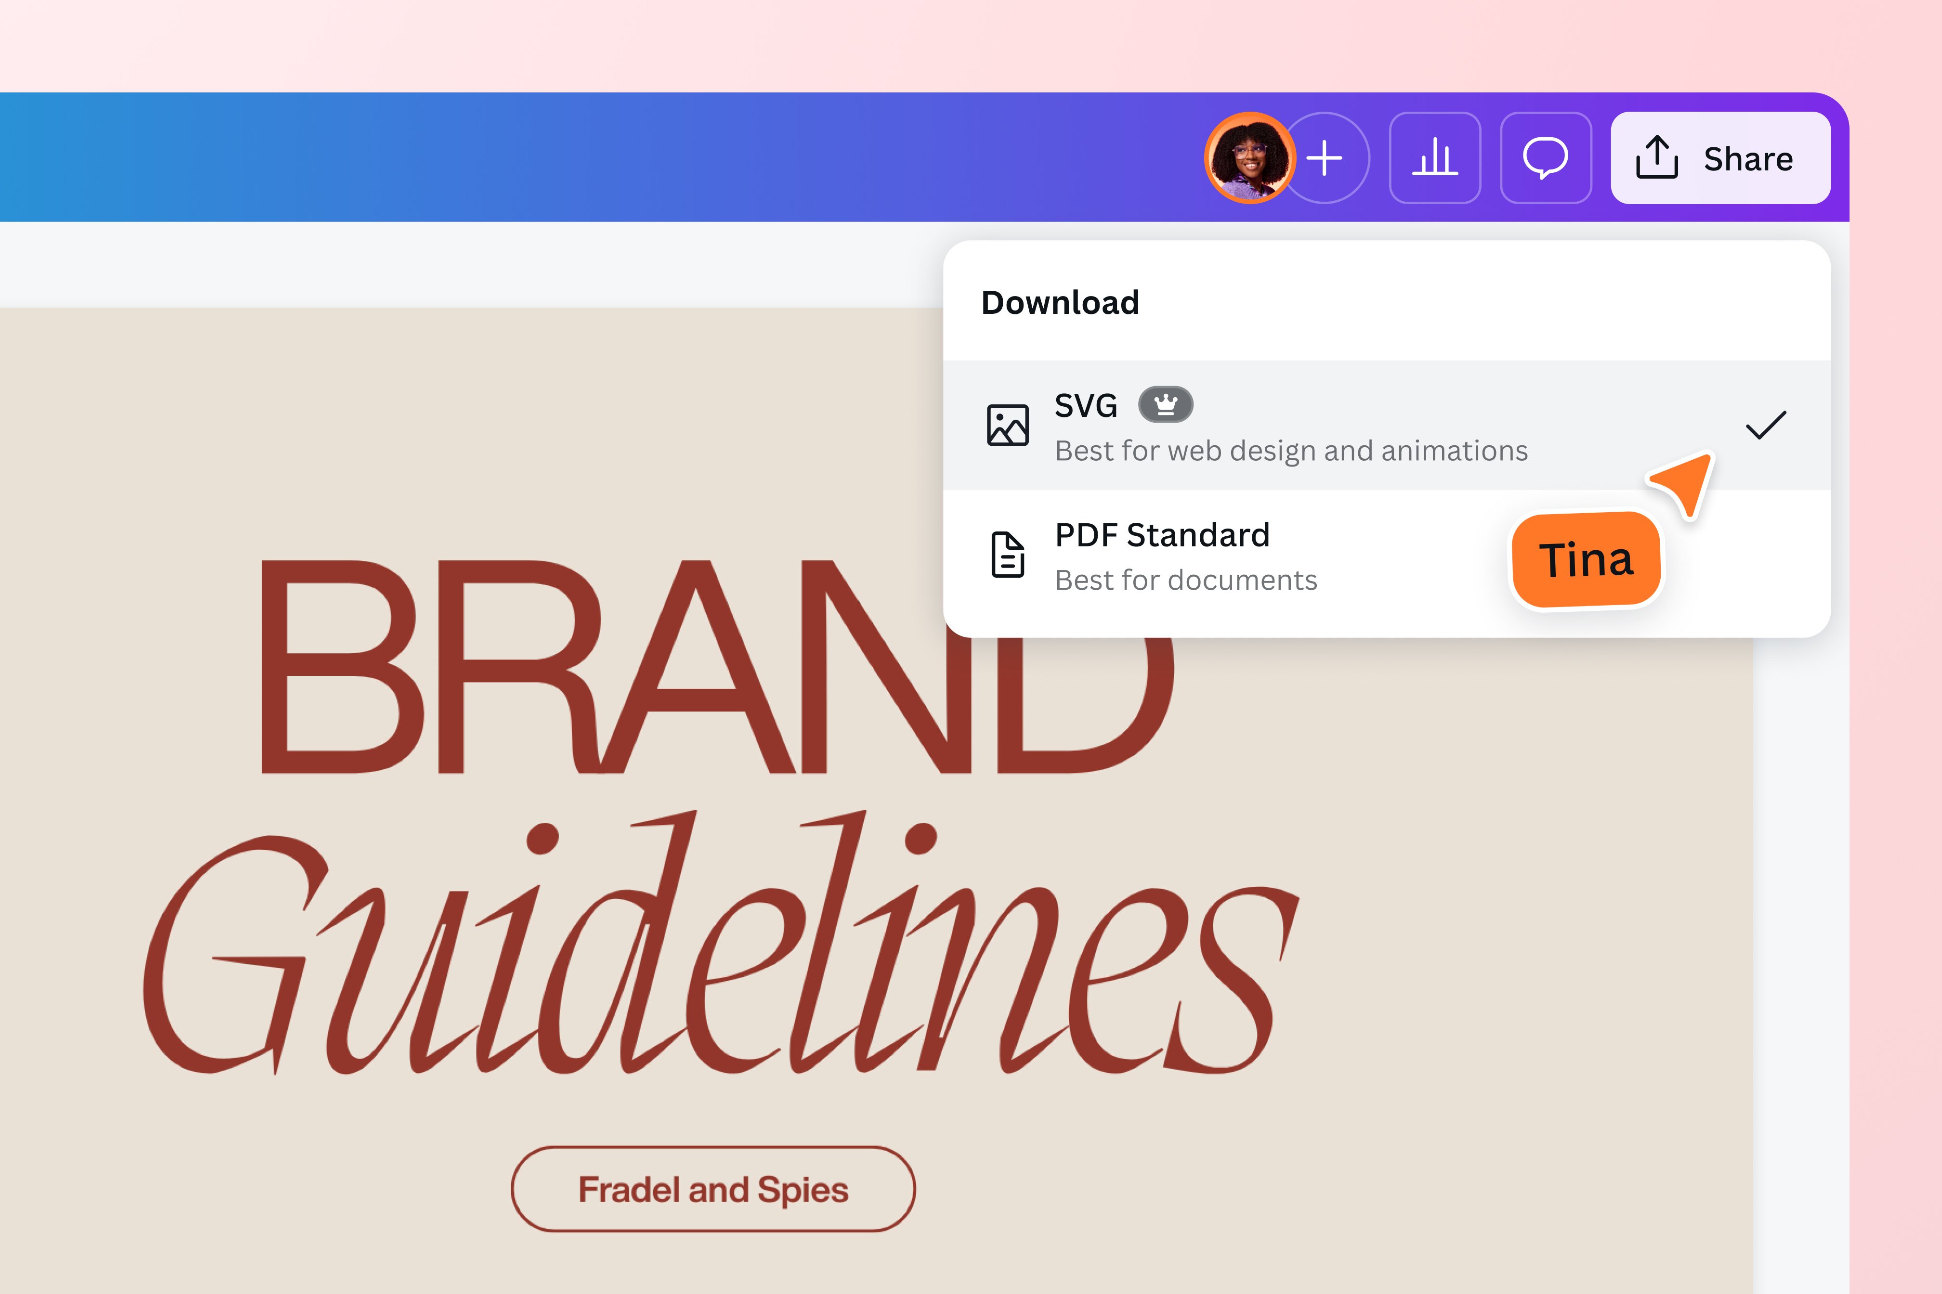The height and width of the screenshot is (1294, 1942).
Task: Click the PDF document file icon
Action: pyautogui.click(x=1007, y=555)
